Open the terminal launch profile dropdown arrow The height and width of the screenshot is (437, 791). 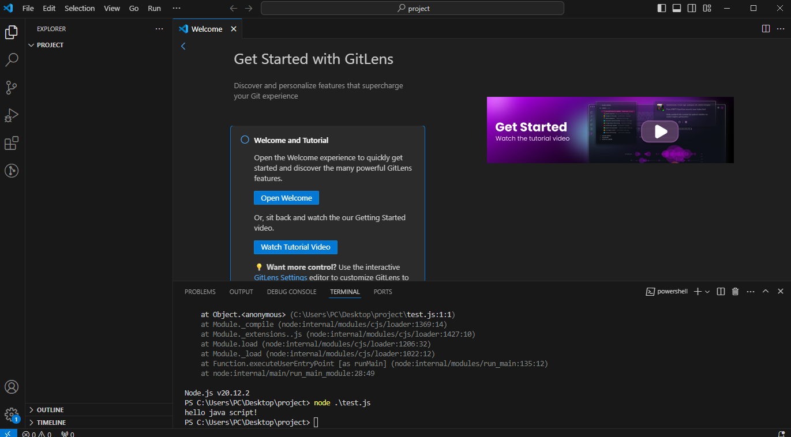point(707,292)
